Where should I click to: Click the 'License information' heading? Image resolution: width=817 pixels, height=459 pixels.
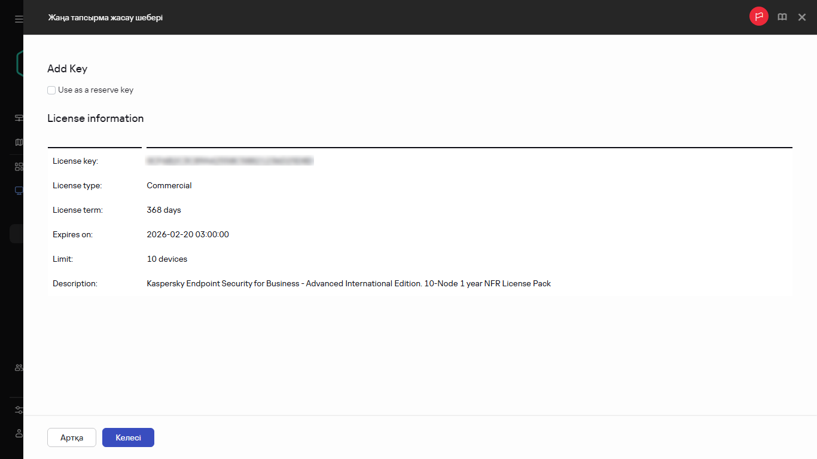pos(96,118)
